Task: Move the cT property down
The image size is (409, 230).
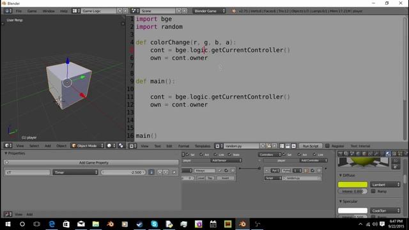Action: pyautogui.click(x=166, y=172)
